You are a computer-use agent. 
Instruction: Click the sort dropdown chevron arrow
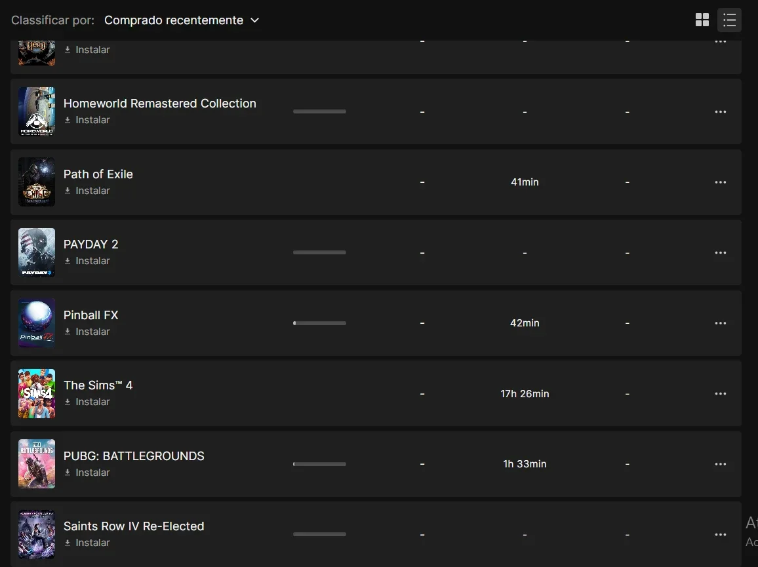point(255,20)
